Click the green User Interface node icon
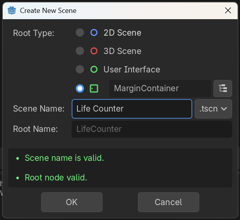The height and width of the screenshot is (220, 240). pos(94,70)
